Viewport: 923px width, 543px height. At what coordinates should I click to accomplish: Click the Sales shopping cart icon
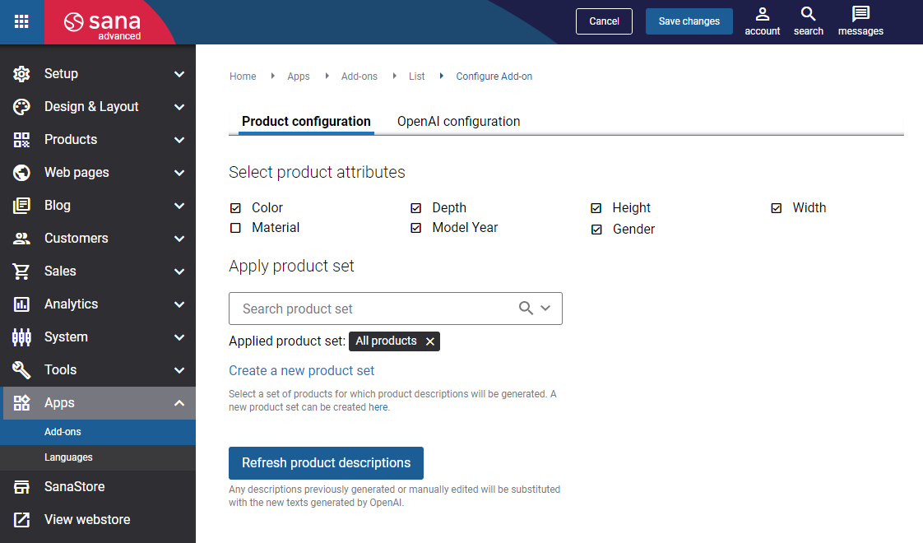click(21, 271)
